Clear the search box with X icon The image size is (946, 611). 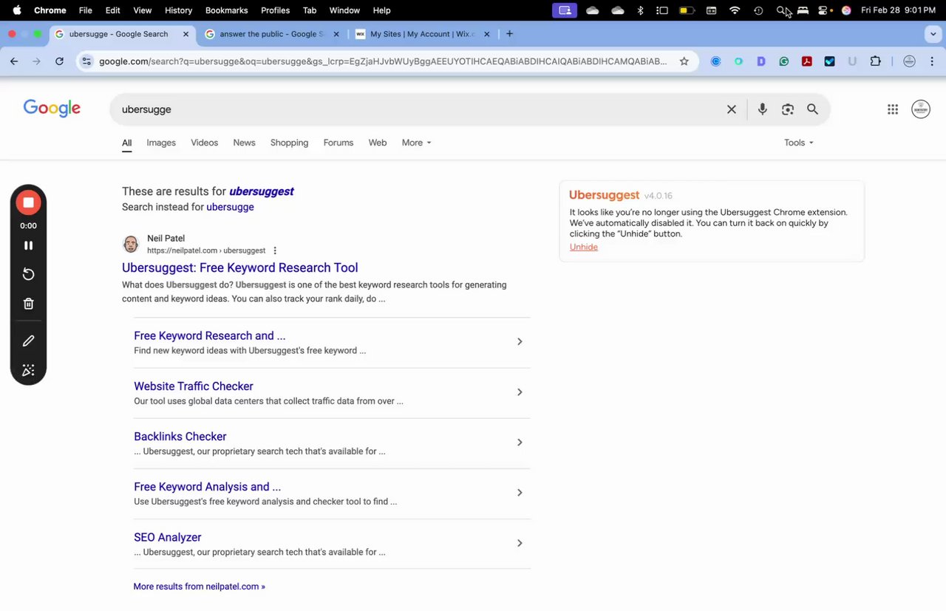pyautogui.click(x=732, y=109)
